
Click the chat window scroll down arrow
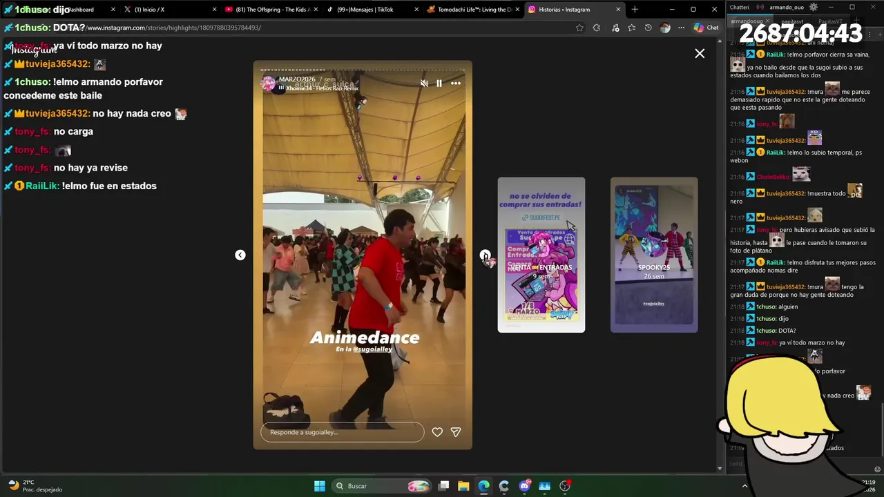(x=720, y=469)
